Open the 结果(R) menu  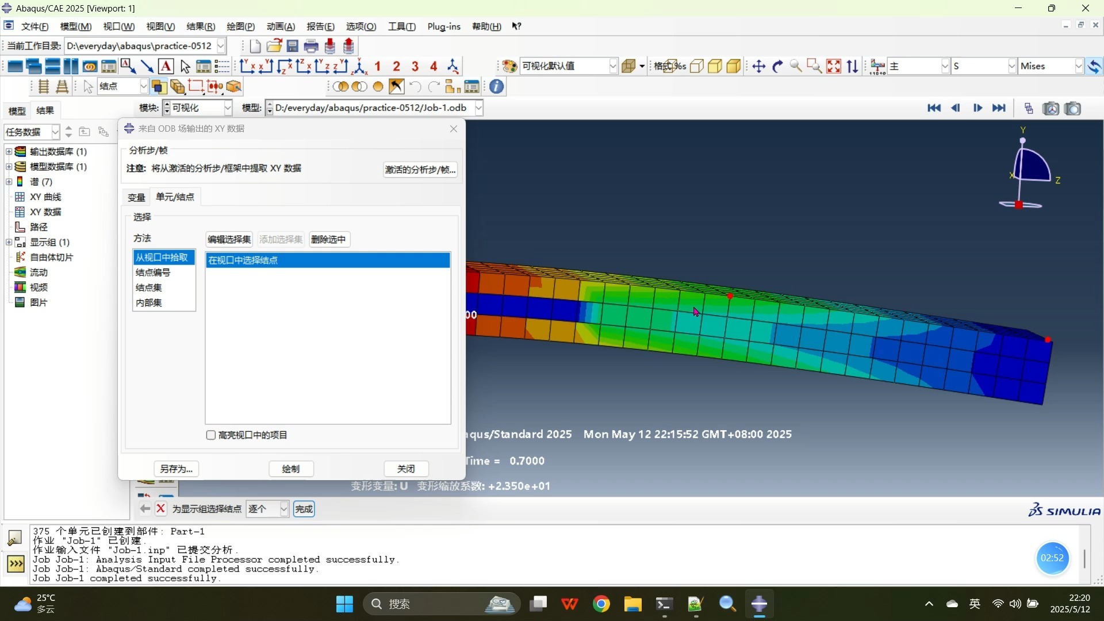coord(201,26)
